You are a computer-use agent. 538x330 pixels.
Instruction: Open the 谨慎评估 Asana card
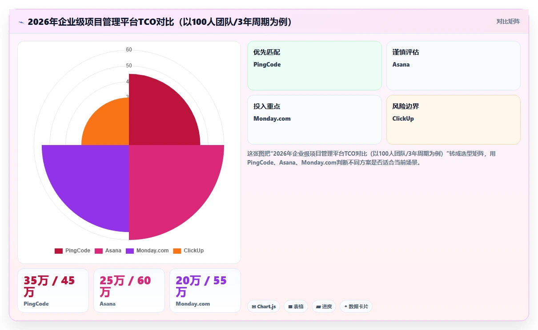454,66
